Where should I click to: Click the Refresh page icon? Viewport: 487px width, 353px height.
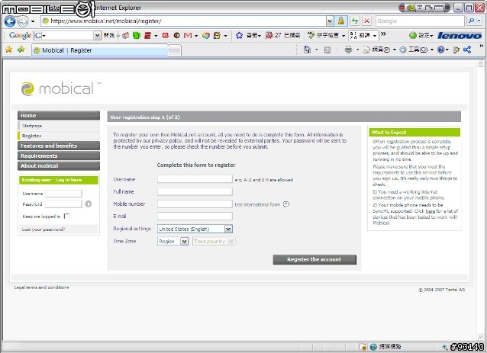tap(355, 21)
